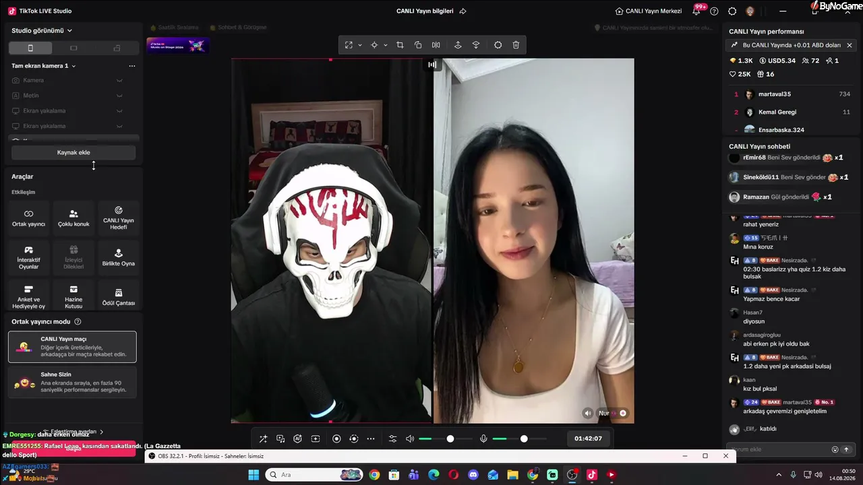Click Kaynak ekle to add a source
The width and height of the screenshot is (863, 485).
[x=73, y=152]
